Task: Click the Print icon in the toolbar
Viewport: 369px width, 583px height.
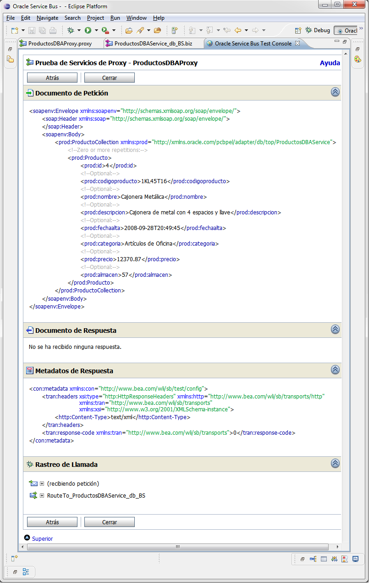Action: (52, 30)
